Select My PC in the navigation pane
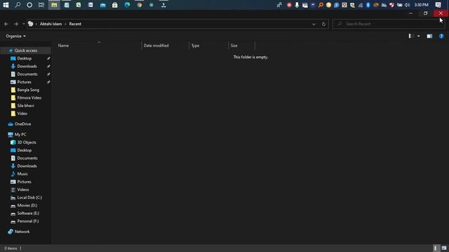Image resolution: width=449 pixels, height=252 pixels. coord(20,134)
